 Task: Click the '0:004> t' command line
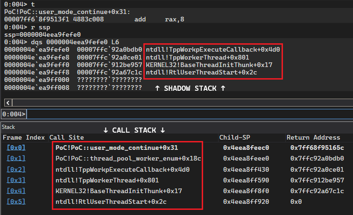coord(19,4)
